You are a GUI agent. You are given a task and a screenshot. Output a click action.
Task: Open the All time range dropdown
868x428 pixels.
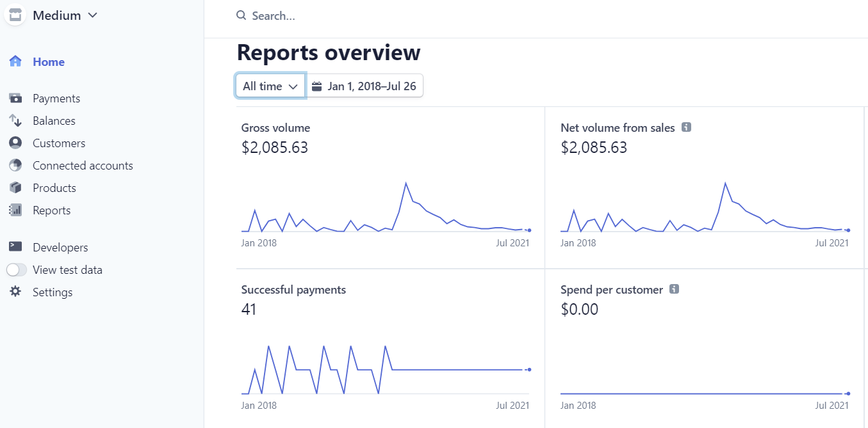click(x=270, y=86)
